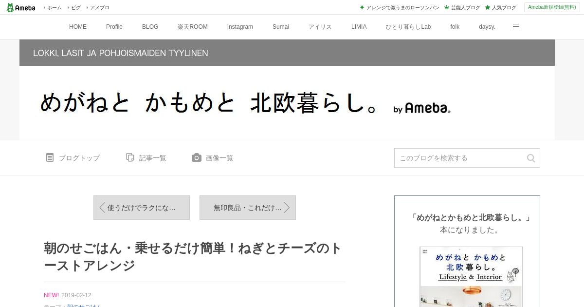
Task: Open the 記事一覧 tab
Action: coord(146,158)
